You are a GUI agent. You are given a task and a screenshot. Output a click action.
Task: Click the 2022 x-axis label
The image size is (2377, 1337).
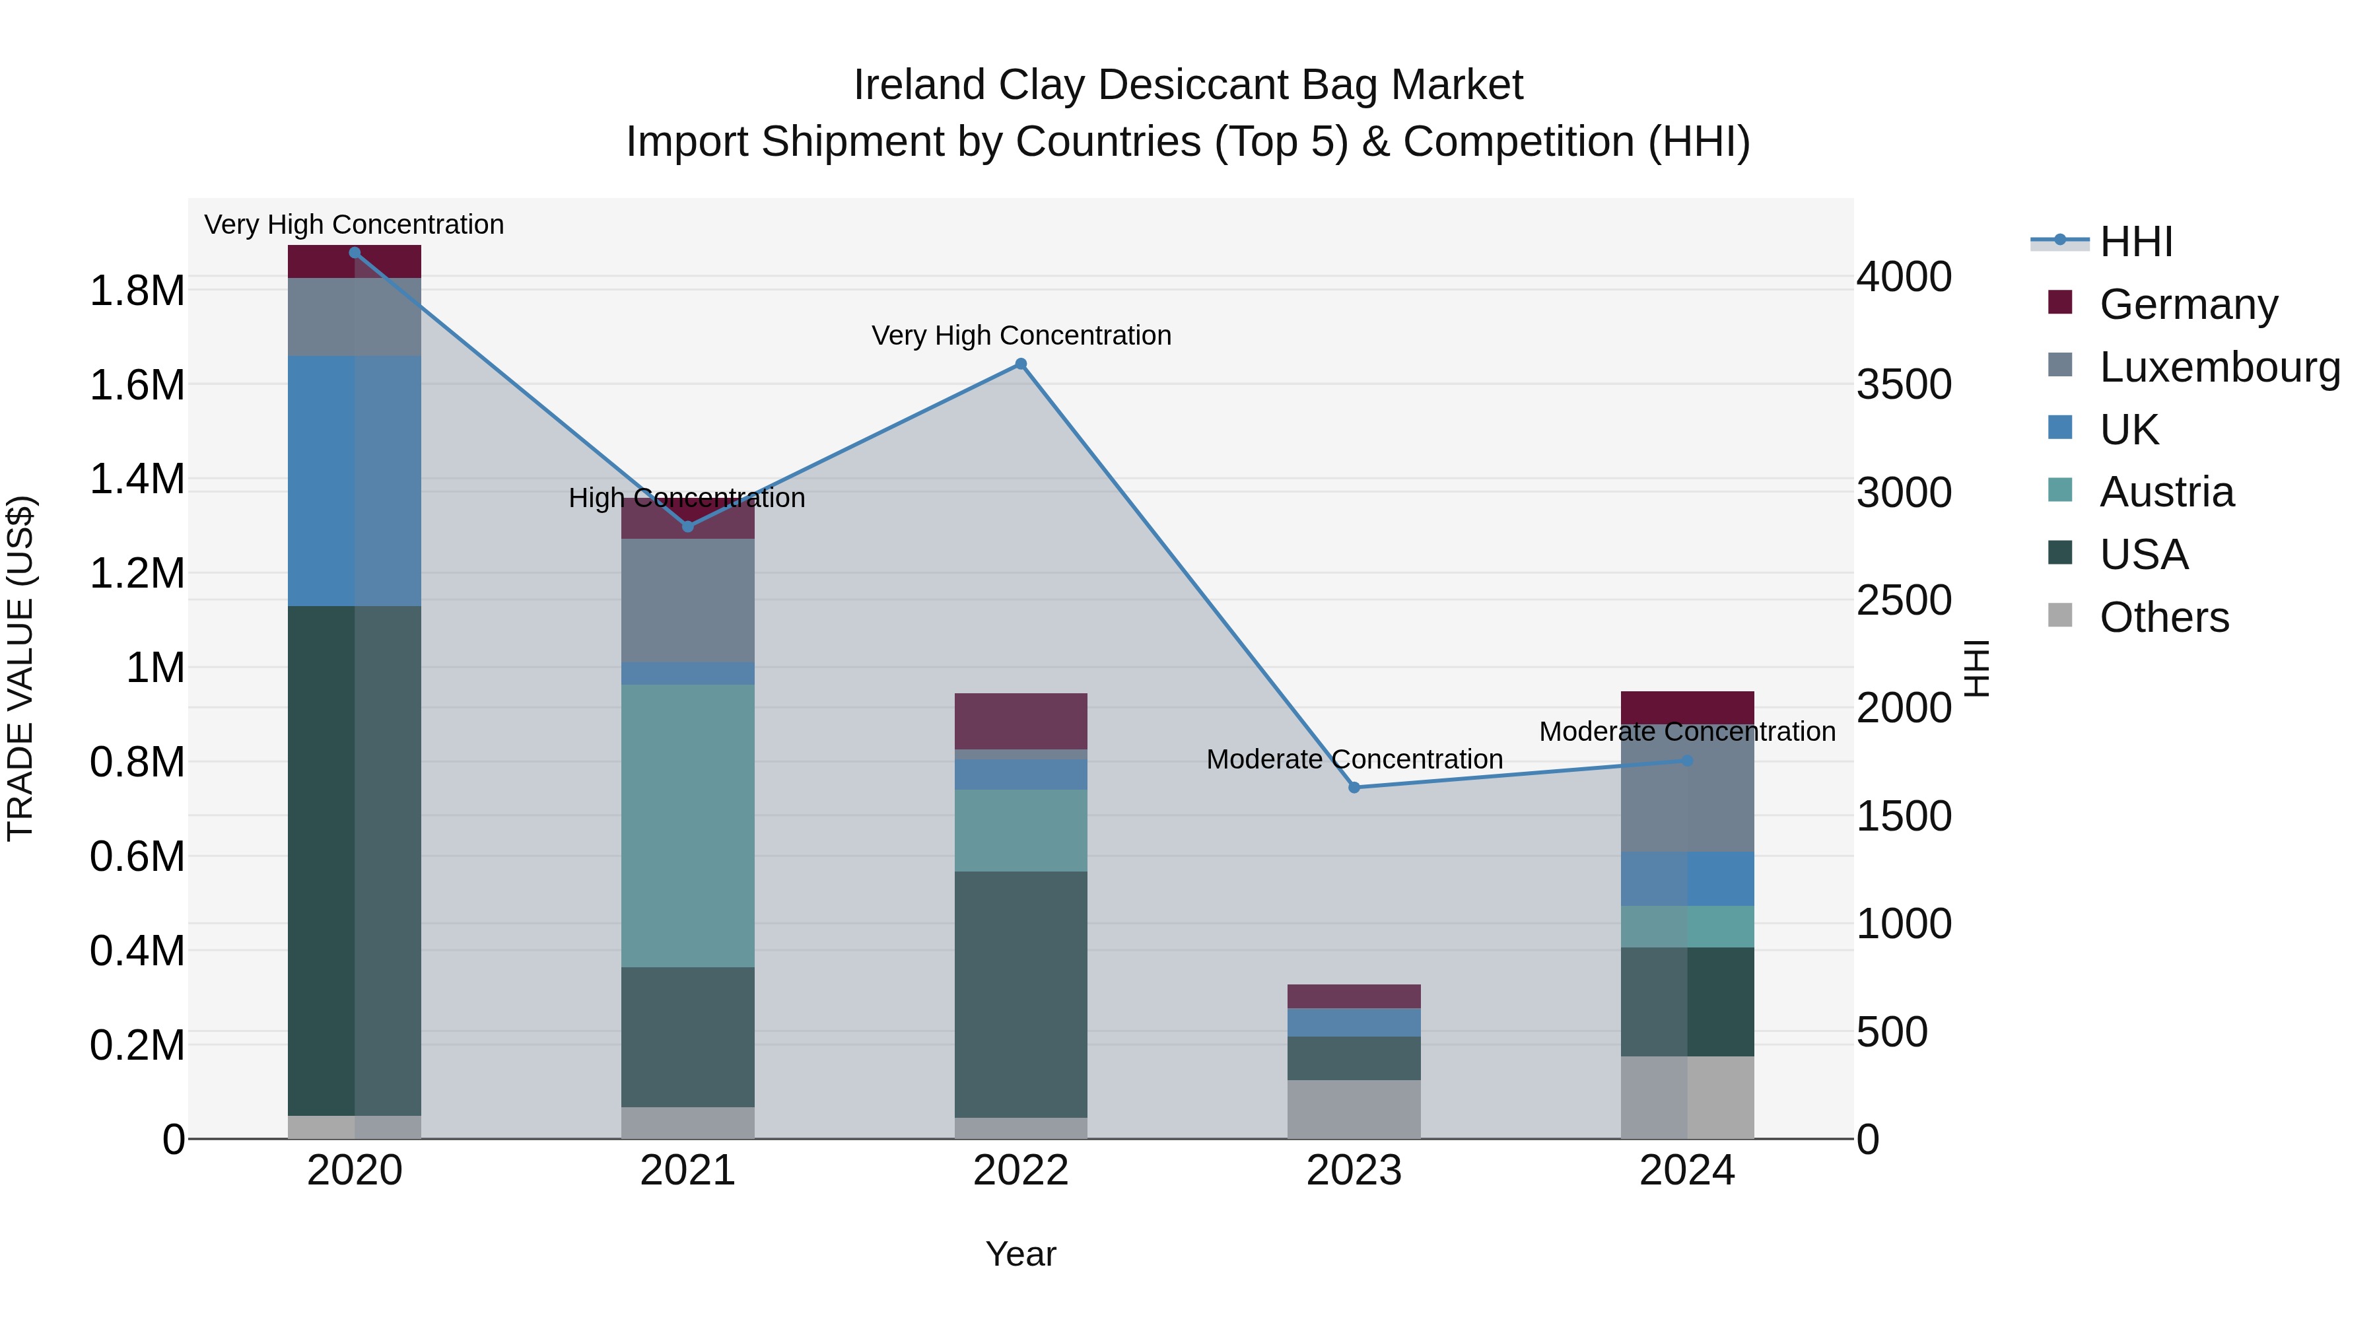pos(1021,1171)
